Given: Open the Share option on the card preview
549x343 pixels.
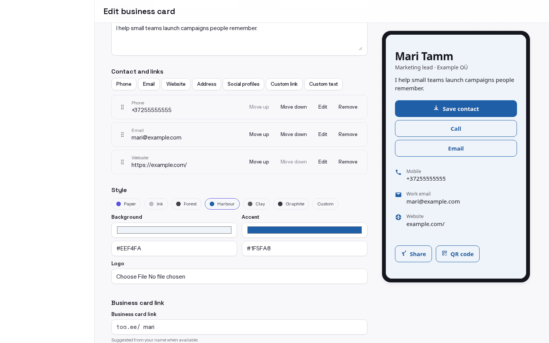Looking at the screenshot, I should 413,254.
